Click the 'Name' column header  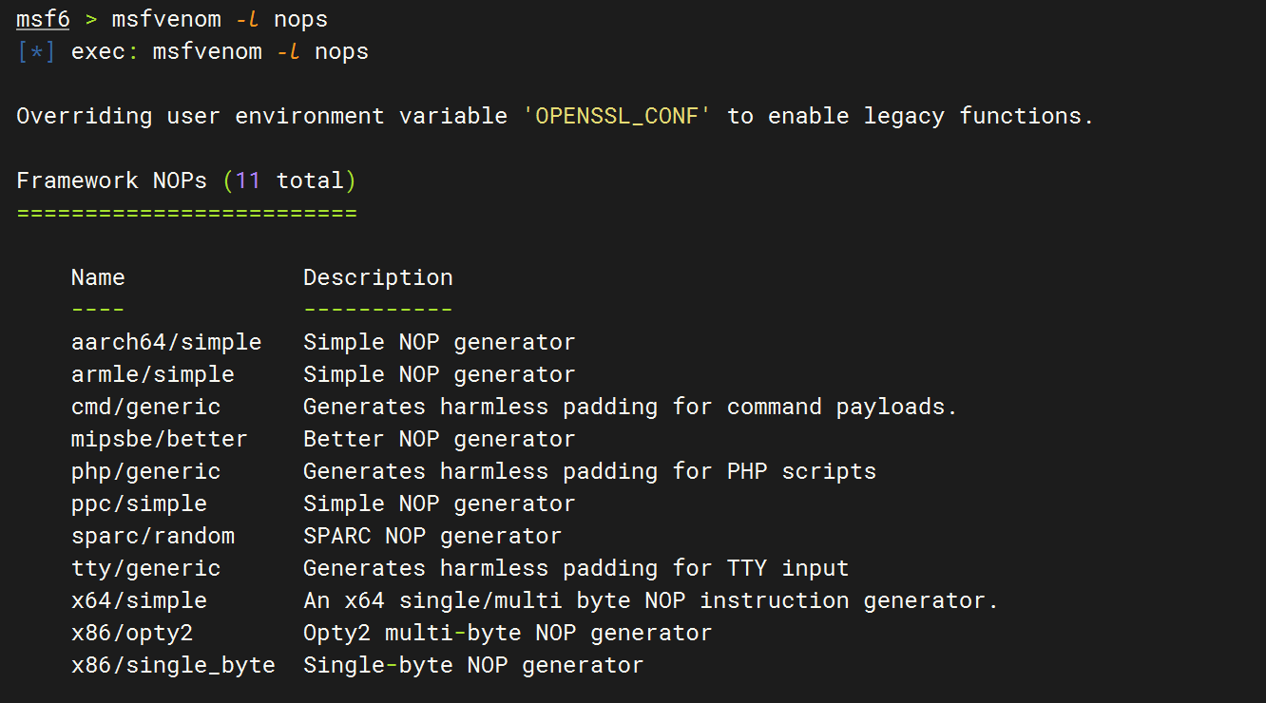[x=98, y=277]
